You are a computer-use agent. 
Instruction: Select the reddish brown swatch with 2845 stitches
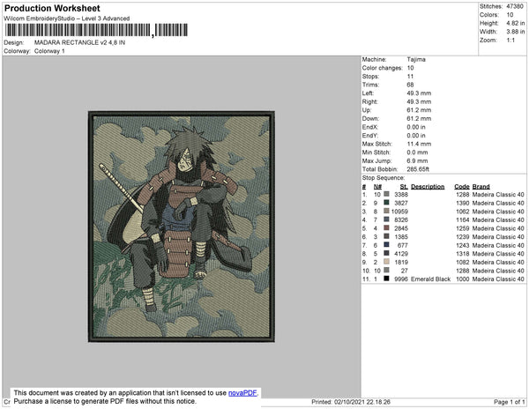coord(387,228)
